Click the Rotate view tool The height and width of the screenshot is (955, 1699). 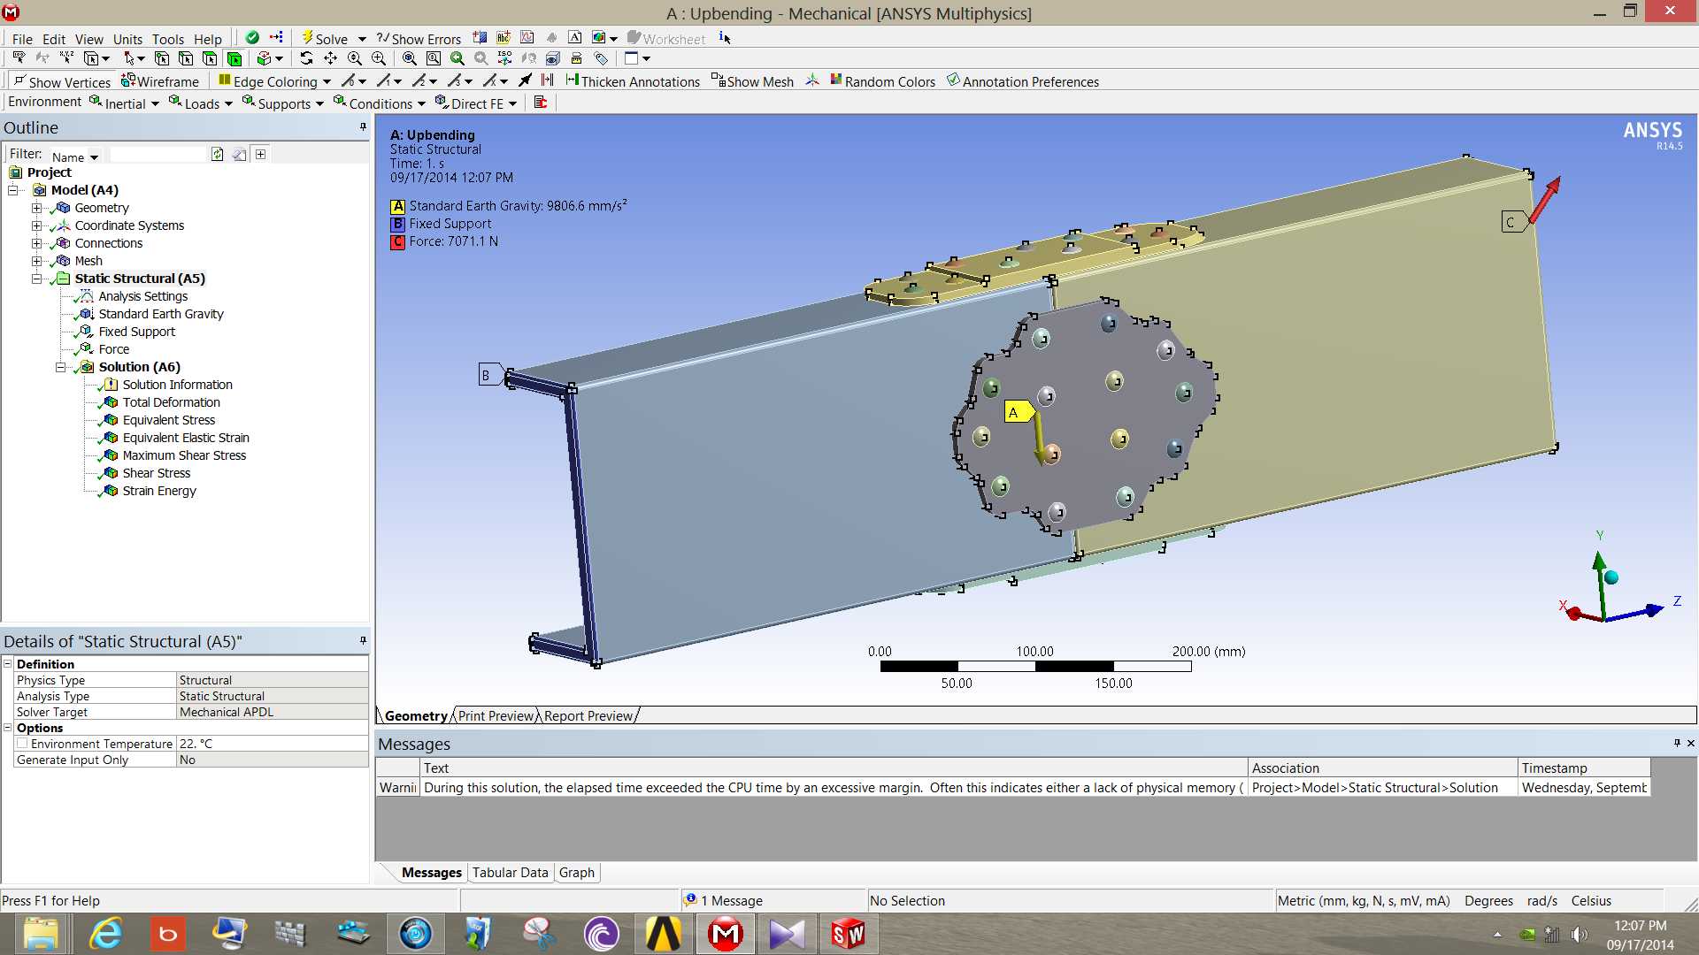click(x=306, y=58)
